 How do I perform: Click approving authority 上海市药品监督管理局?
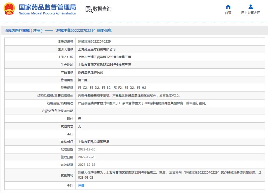(x=94, y=142)
